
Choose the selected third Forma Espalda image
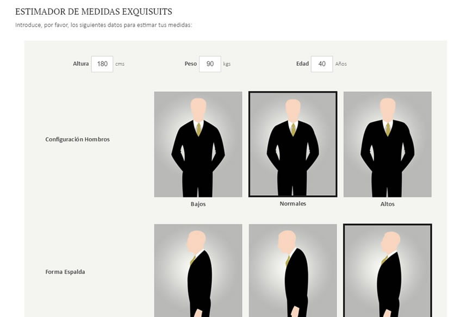[x=388, y=270]
